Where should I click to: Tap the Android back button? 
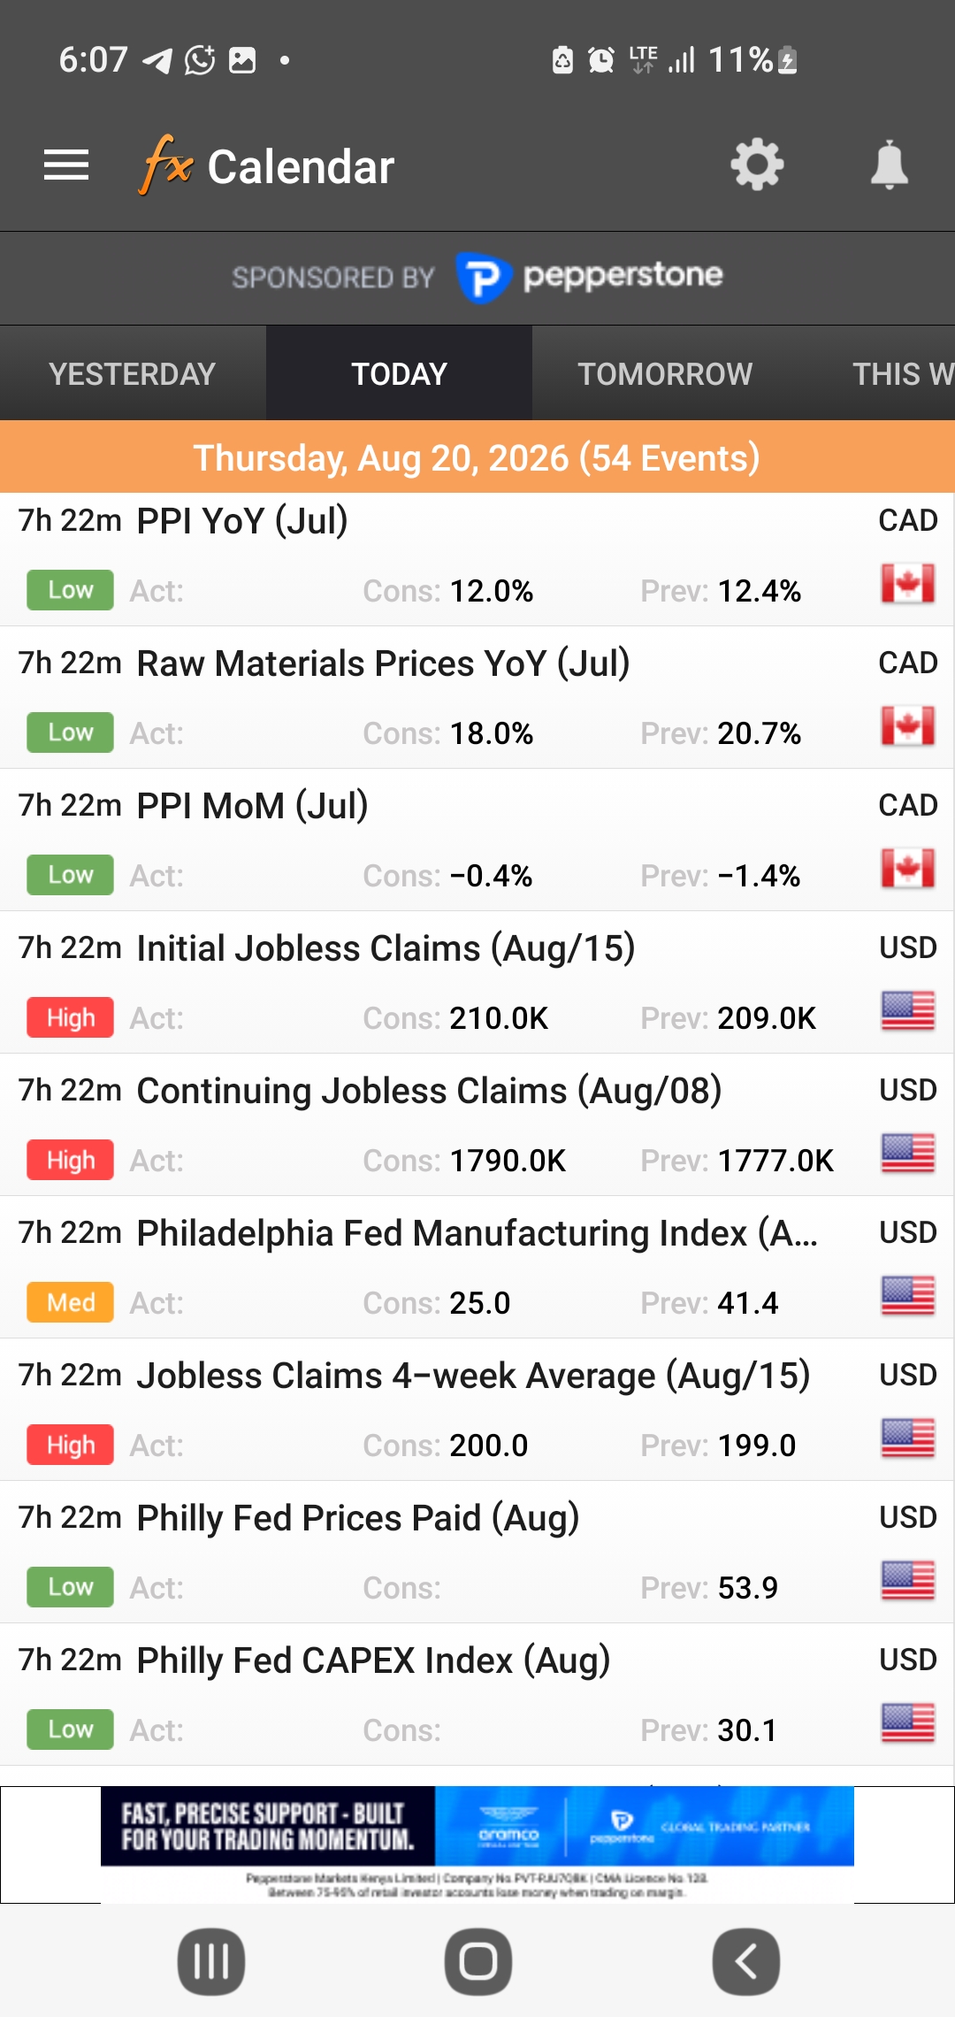point(745,1961)
